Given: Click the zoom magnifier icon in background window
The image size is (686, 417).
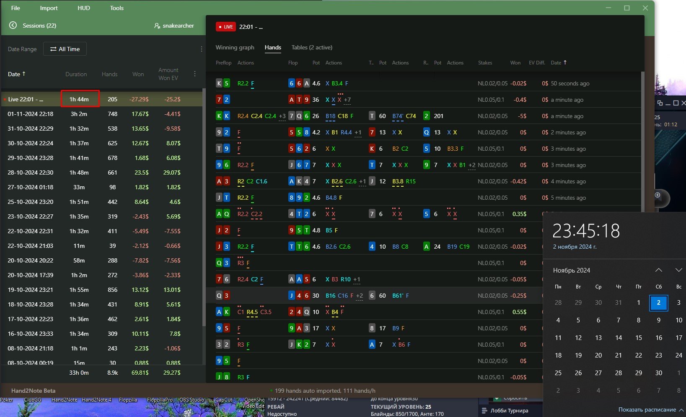Looking at the screenshot, I should [x=658, y=195].
